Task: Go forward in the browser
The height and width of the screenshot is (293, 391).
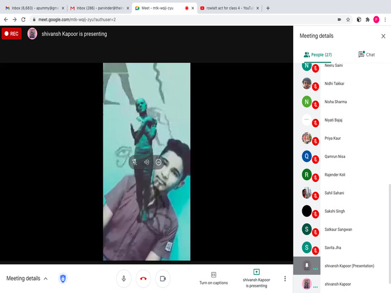Action: coord(15,20)
